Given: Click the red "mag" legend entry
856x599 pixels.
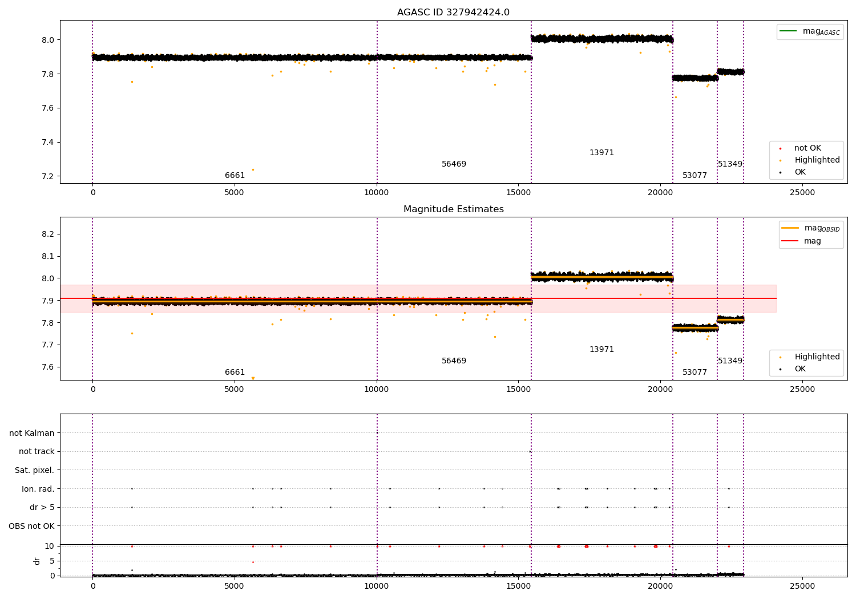Looking at the screenshot, I should 801,241.
